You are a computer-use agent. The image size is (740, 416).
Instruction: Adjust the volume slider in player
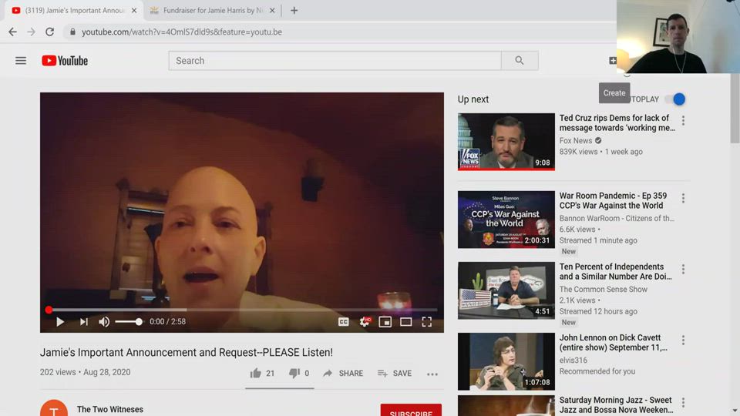pyautogui.click(x=129, y=322)
